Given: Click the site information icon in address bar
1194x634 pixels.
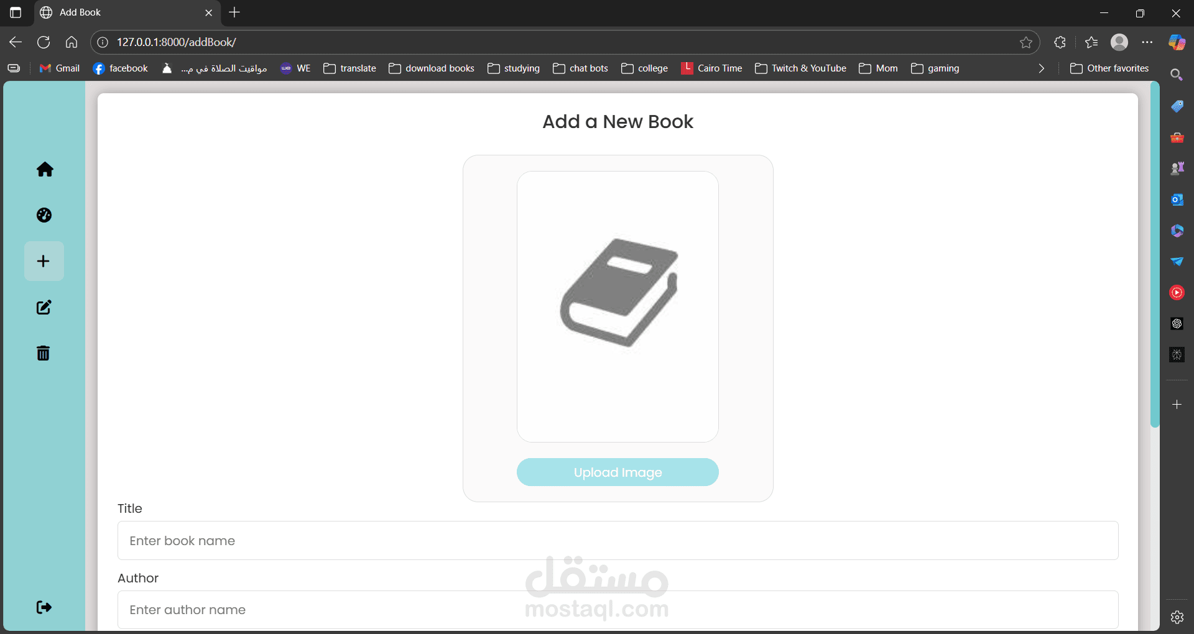Looking at the screenshot, I should 103,42.
